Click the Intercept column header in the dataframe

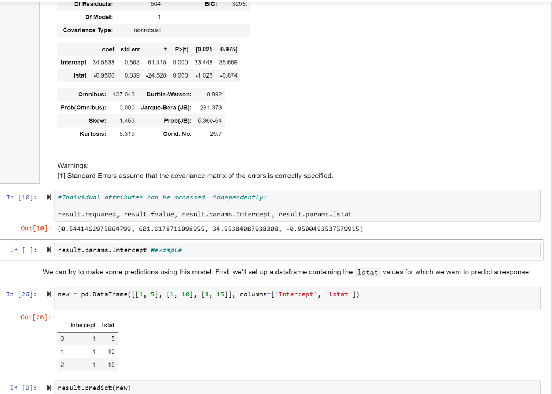pyautogui.click(x=83, y=325)
